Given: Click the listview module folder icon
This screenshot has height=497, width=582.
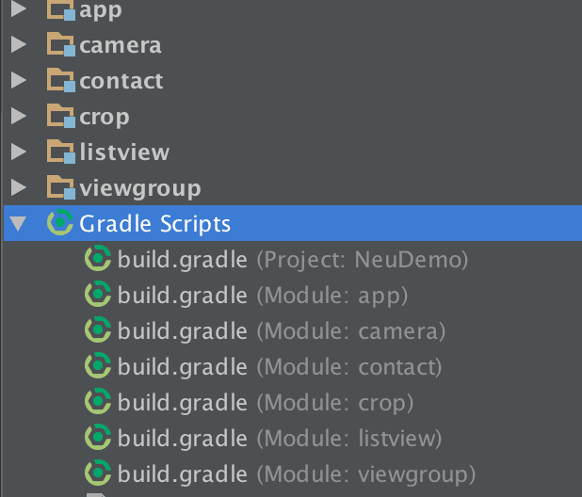Looking at the screenshot, I should click(x=60, y=152).
